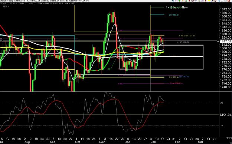232x144 pixels.
Task: Click the 1812.00 price axis label
Action: click(226, 45)
